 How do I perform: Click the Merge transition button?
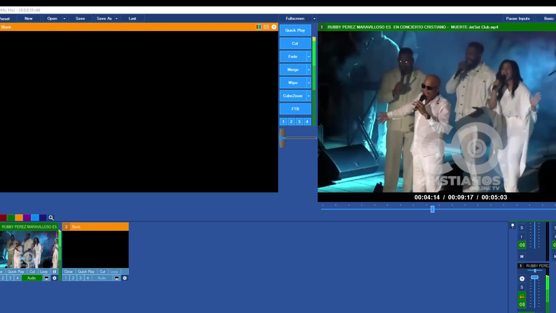pos(293,70)
